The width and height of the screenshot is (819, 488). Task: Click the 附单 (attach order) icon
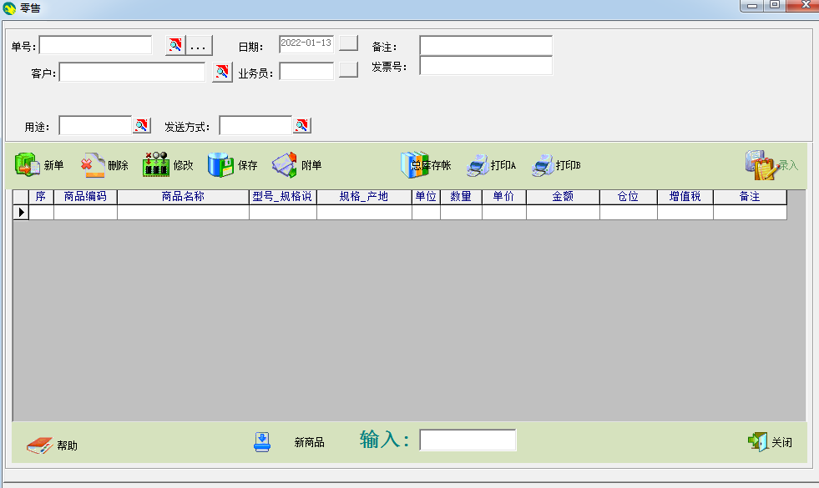point(285,165)
